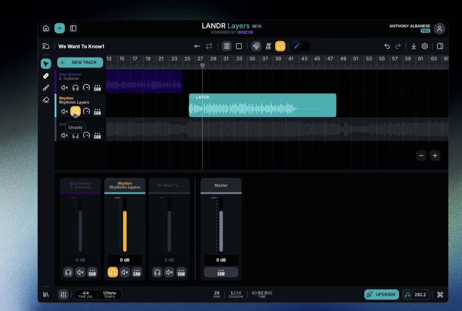Select the eraser tool
This screenshot has height=311, width=462.
46,100
